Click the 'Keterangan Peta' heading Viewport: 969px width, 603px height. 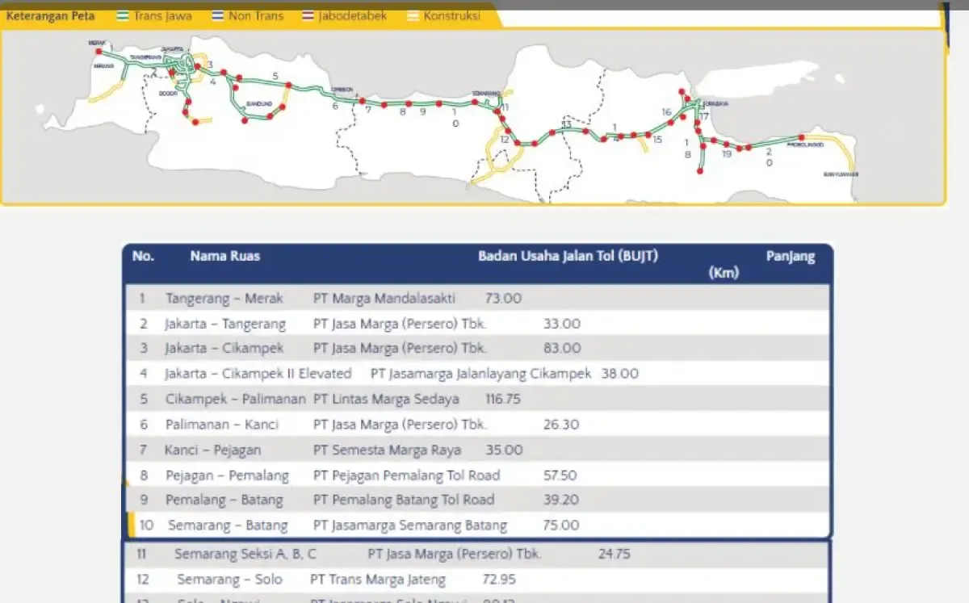click(50, 15)
